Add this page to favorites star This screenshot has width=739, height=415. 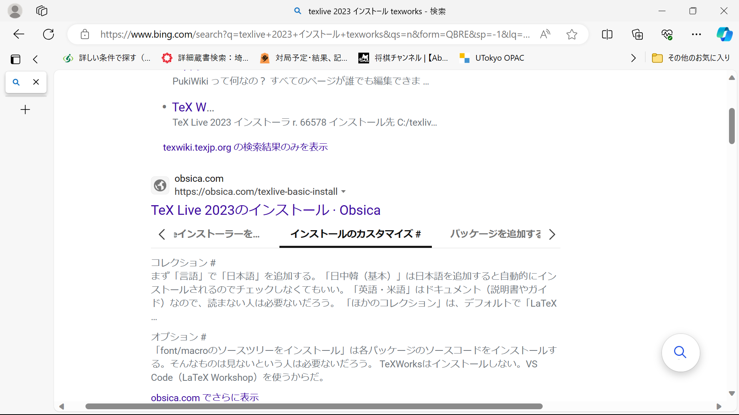(x=572, y=34)
